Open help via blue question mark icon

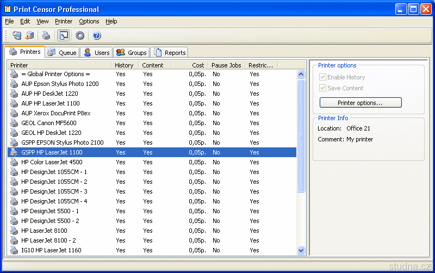[97, 36]
